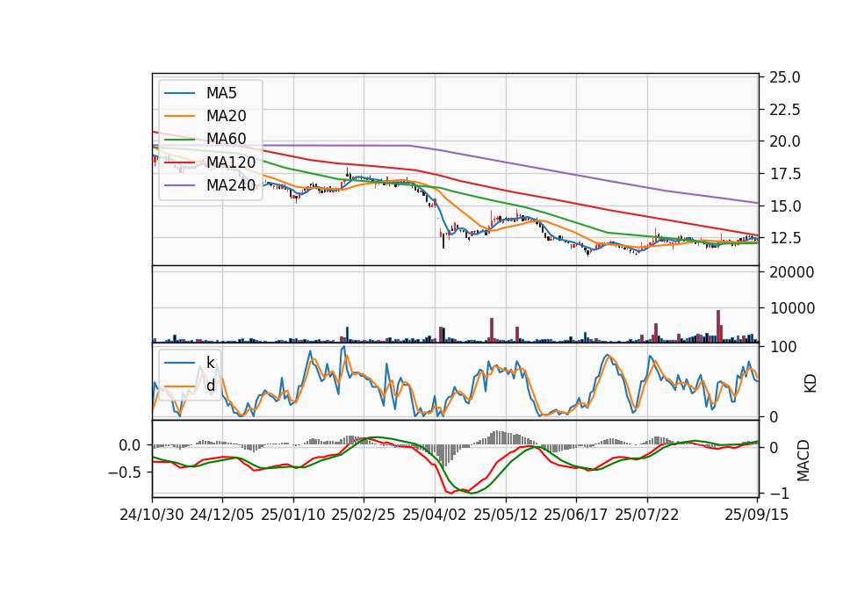The width and height of the screenshot is (843, 606).
Task: Click the 20000 volume axis label
Action: click(792, 272)
